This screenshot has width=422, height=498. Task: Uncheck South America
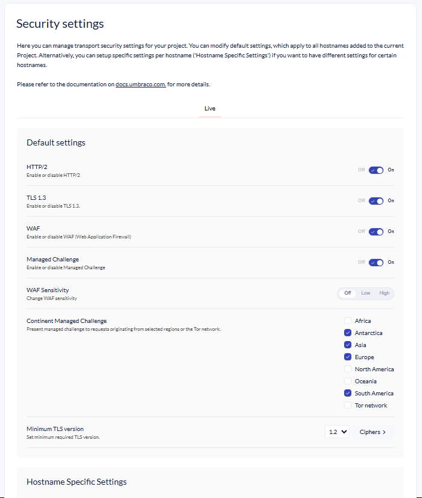(x=348, y=393)
